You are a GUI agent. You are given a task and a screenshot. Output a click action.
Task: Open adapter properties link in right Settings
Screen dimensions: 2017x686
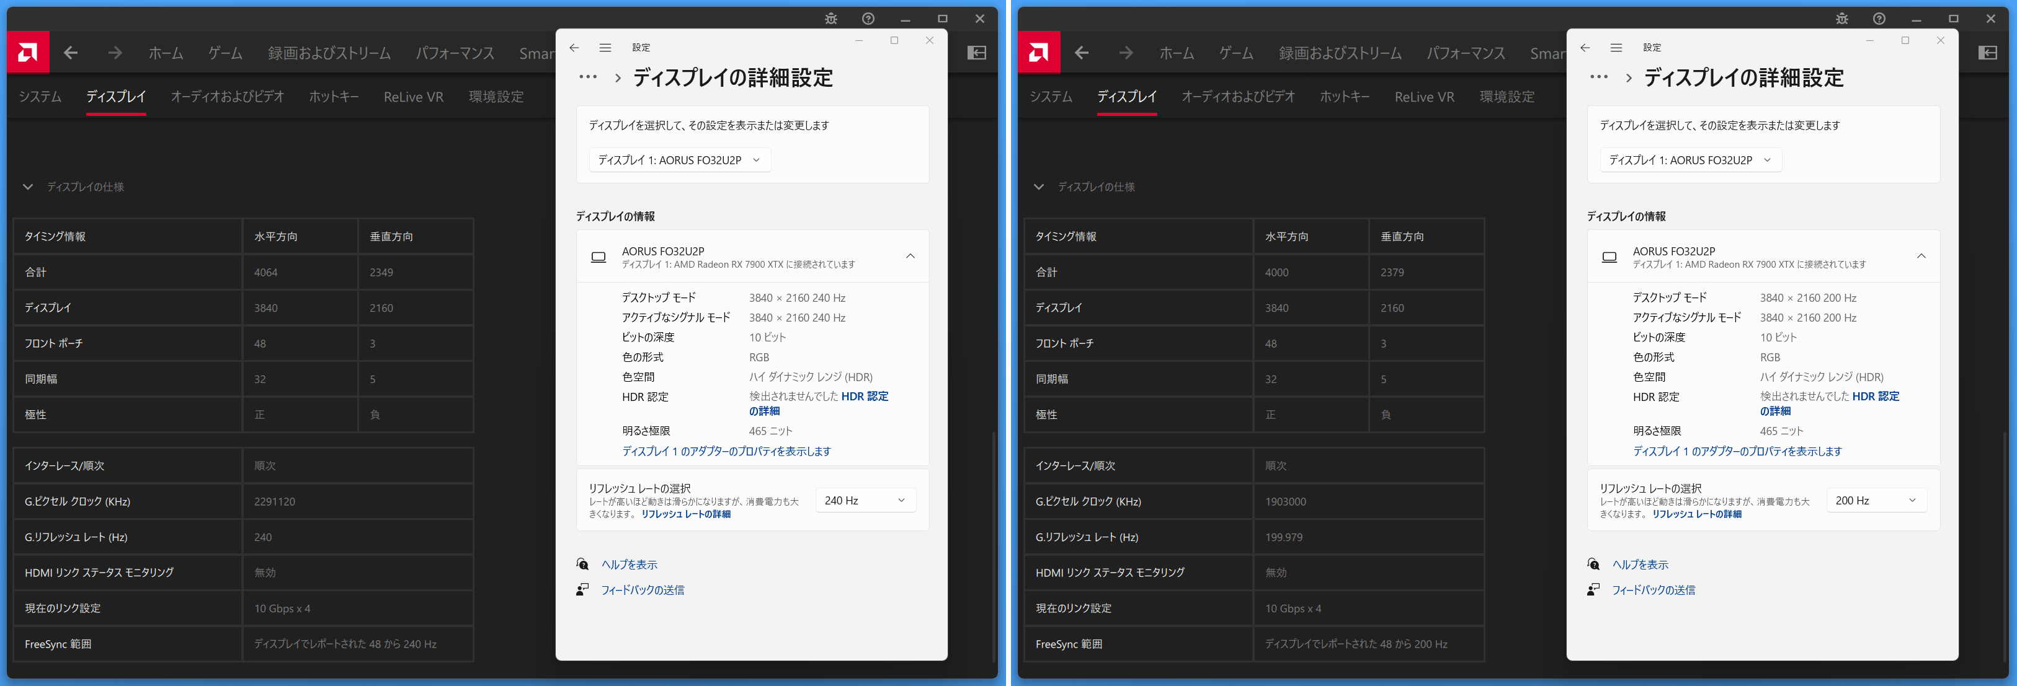pos(1737,451)
